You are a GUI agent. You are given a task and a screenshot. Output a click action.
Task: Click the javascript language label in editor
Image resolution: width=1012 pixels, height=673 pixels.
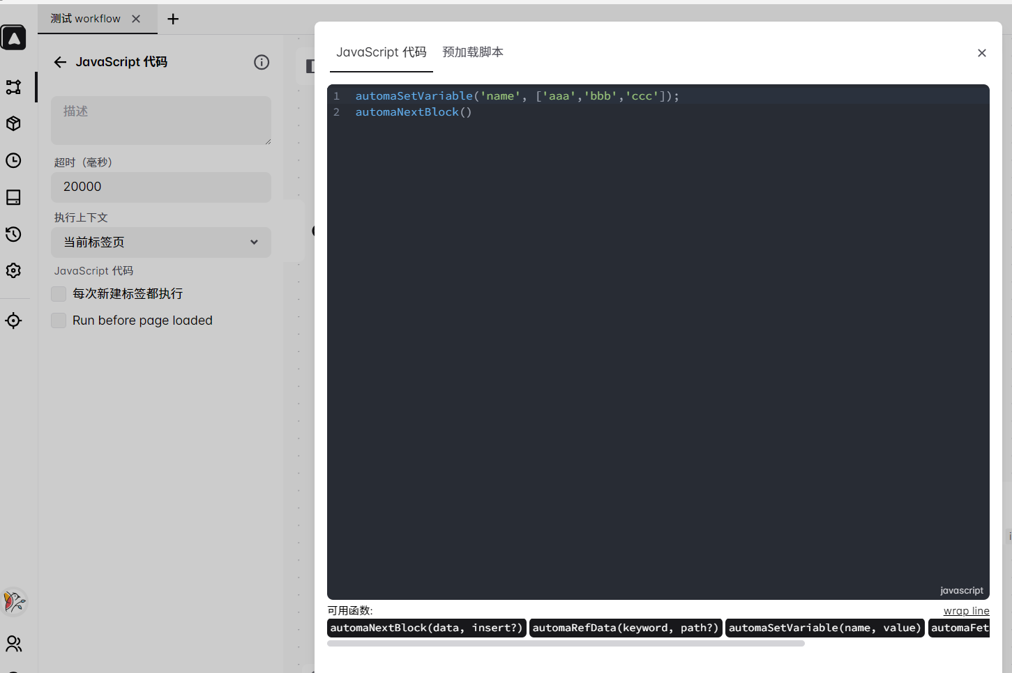click(x=961, y=590)
